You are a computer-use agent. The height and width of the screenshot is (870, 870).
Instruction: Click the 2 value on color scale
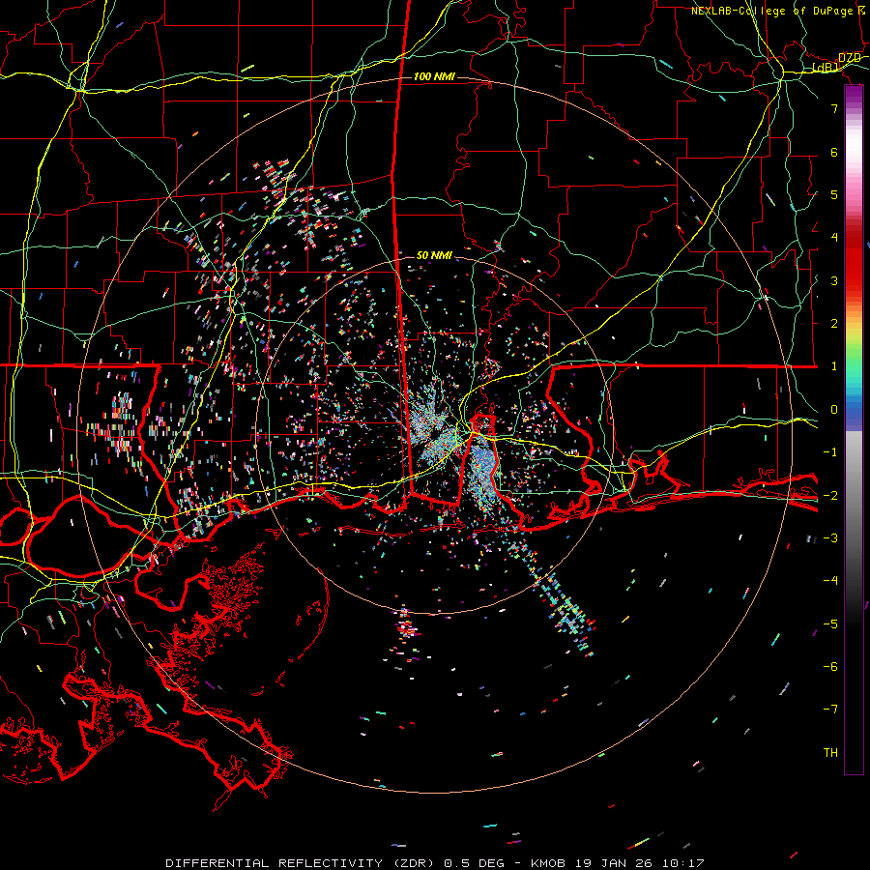[834, 324]
